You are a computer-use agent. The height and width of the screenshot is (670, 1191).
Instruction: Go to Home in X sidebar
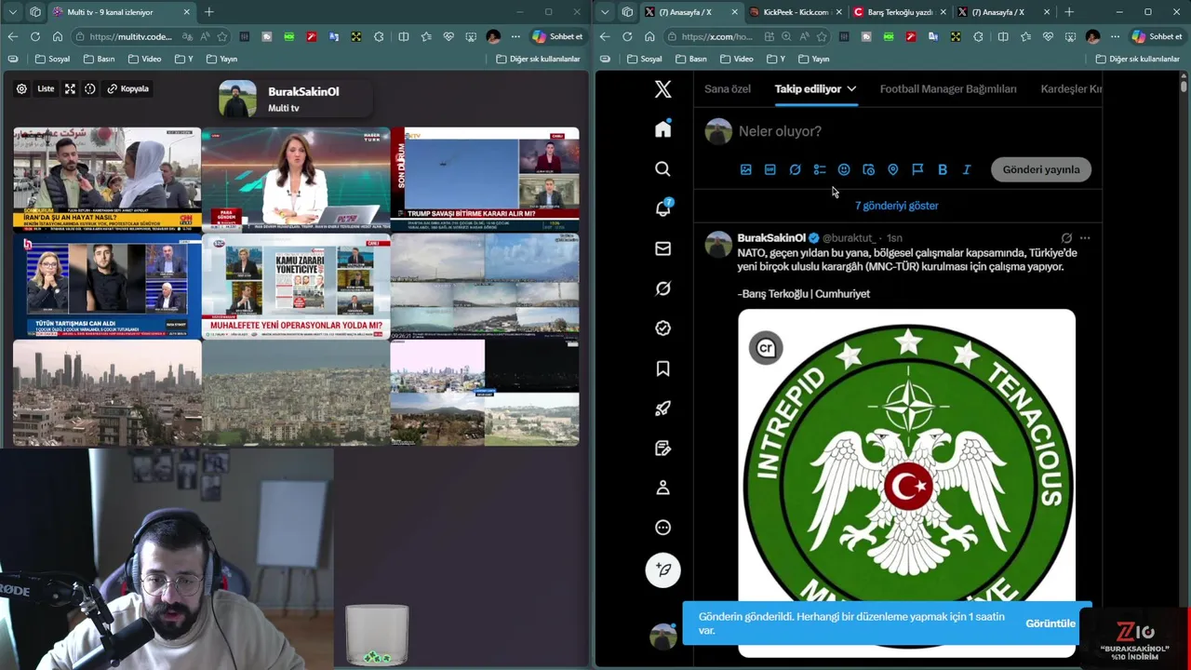[x=662, y=129]
